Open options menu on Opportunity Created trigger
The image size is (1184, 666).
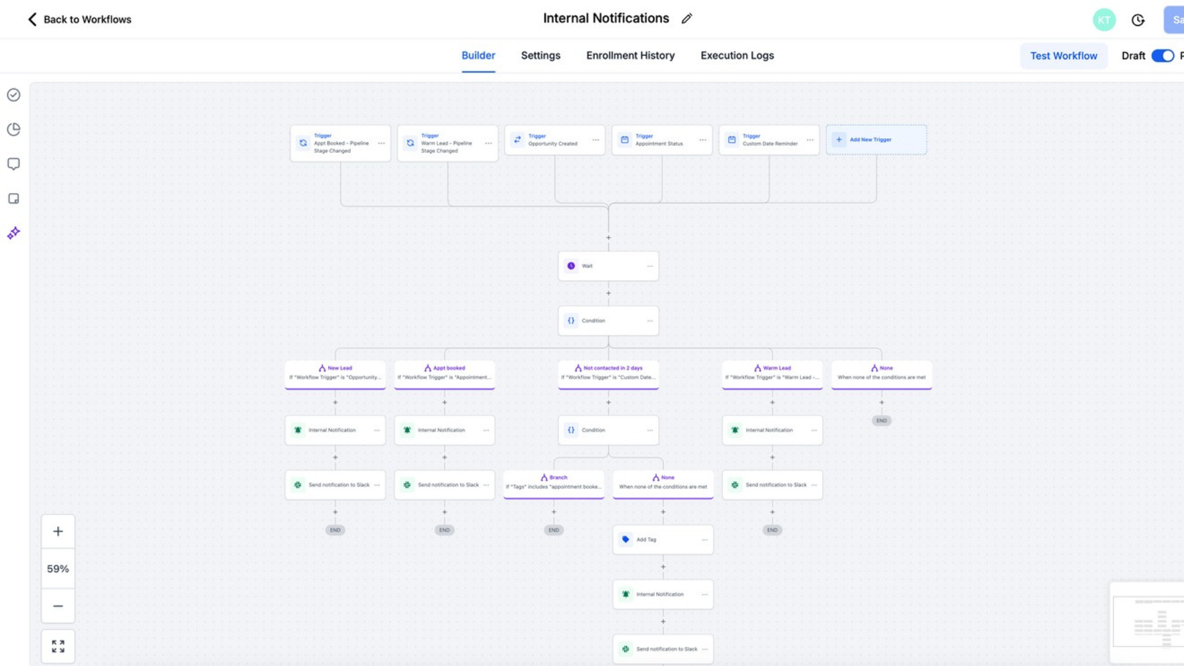(x=596, y=140)
